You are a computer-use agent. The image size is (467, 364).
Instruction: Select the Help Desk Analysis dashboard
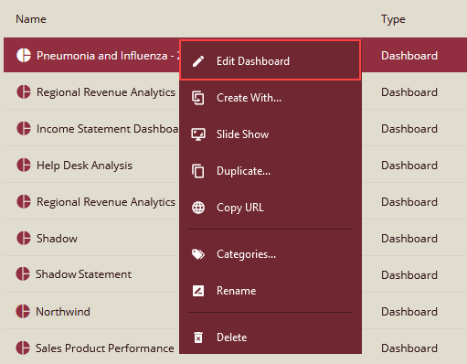coord(85,166)
